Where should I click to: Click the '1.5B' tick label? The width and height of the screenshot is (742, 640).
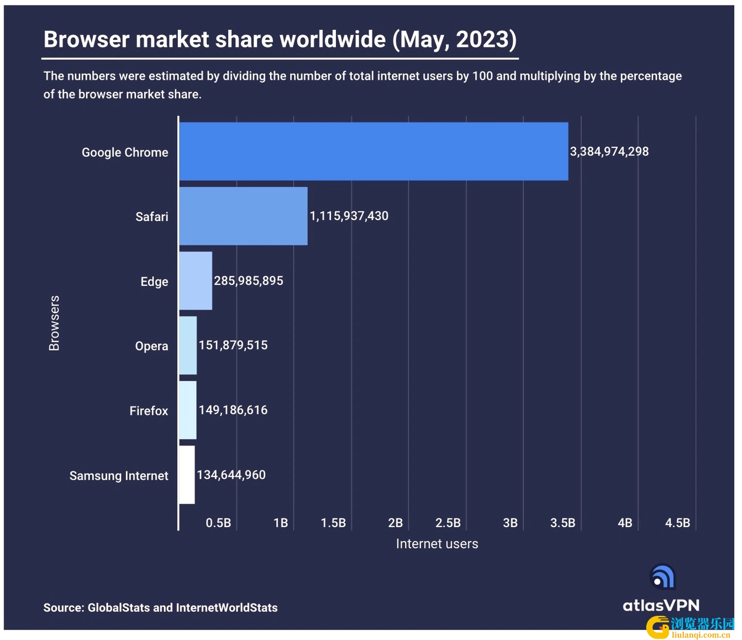coord(333,523)
